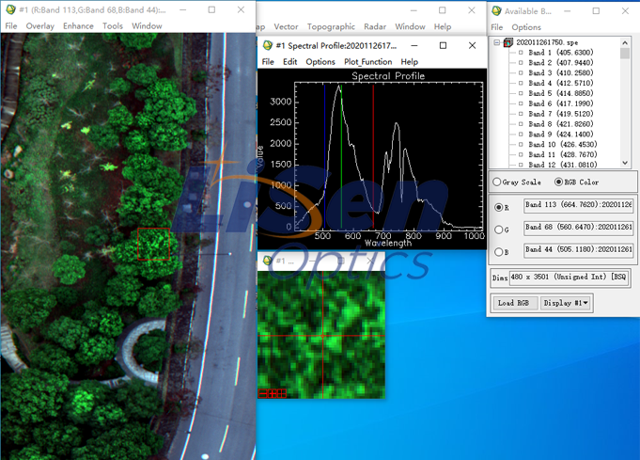
Task: Click the red zoom control boxes in the zoom window
Action: click(x=273, y=393)
